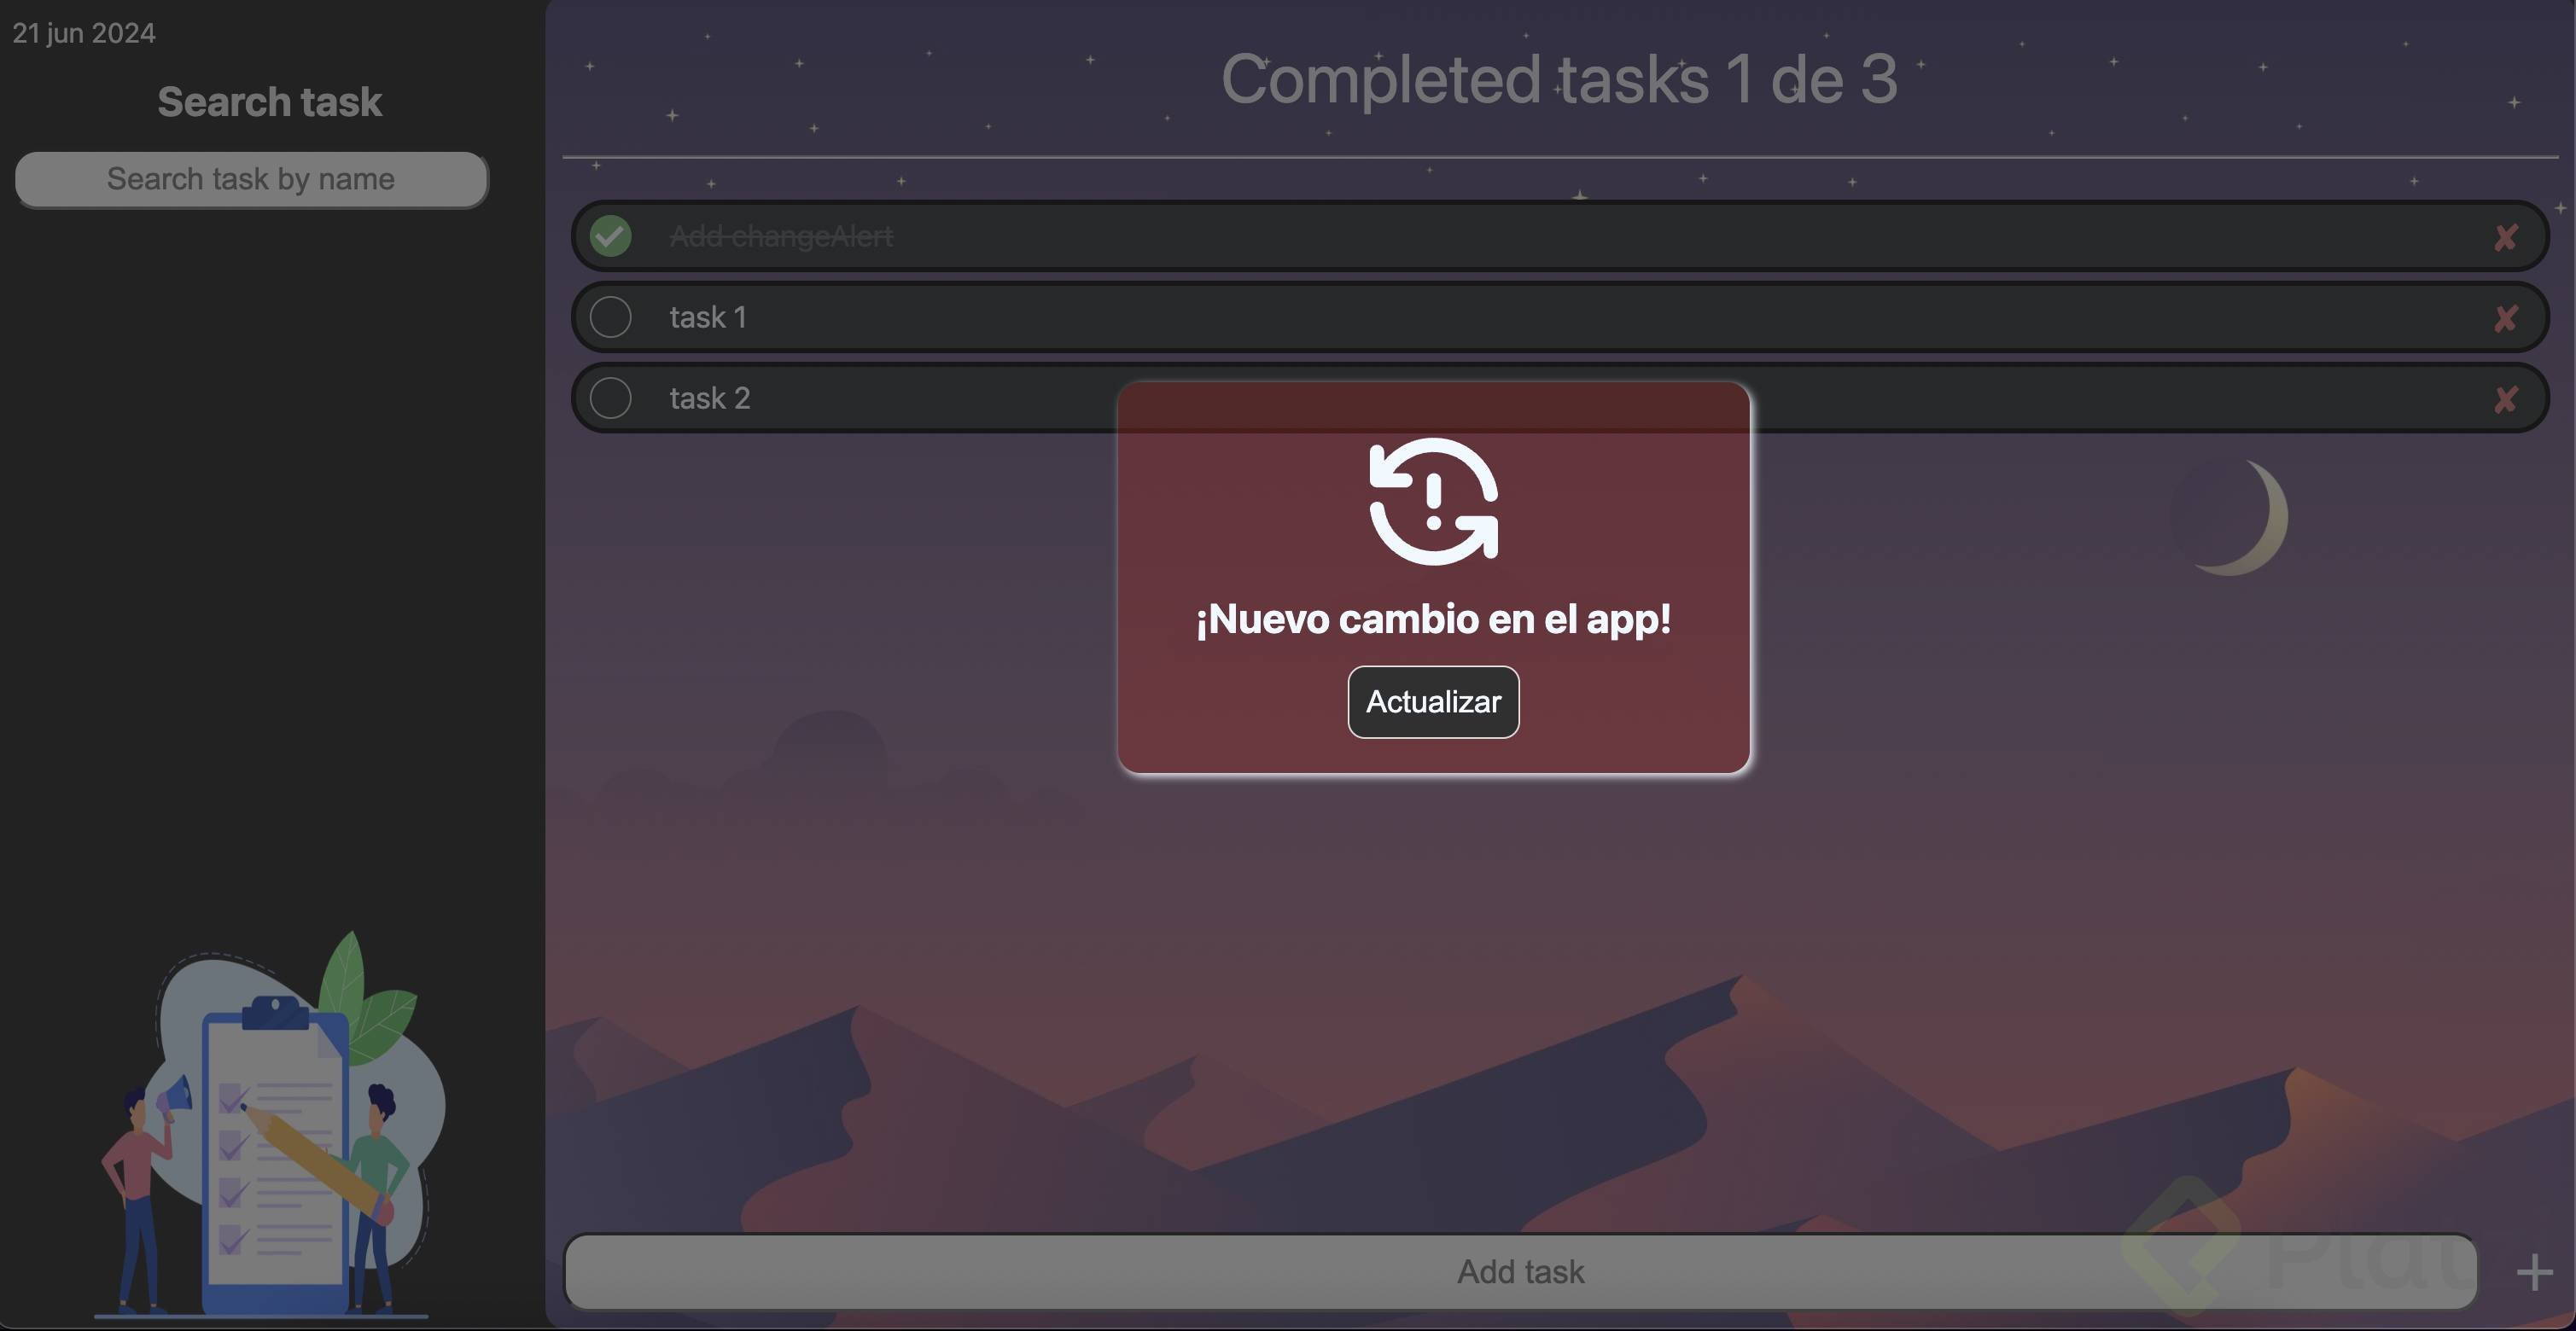
Task: Uncheck the completed Add changeAlert task
Action: (610, 235)
